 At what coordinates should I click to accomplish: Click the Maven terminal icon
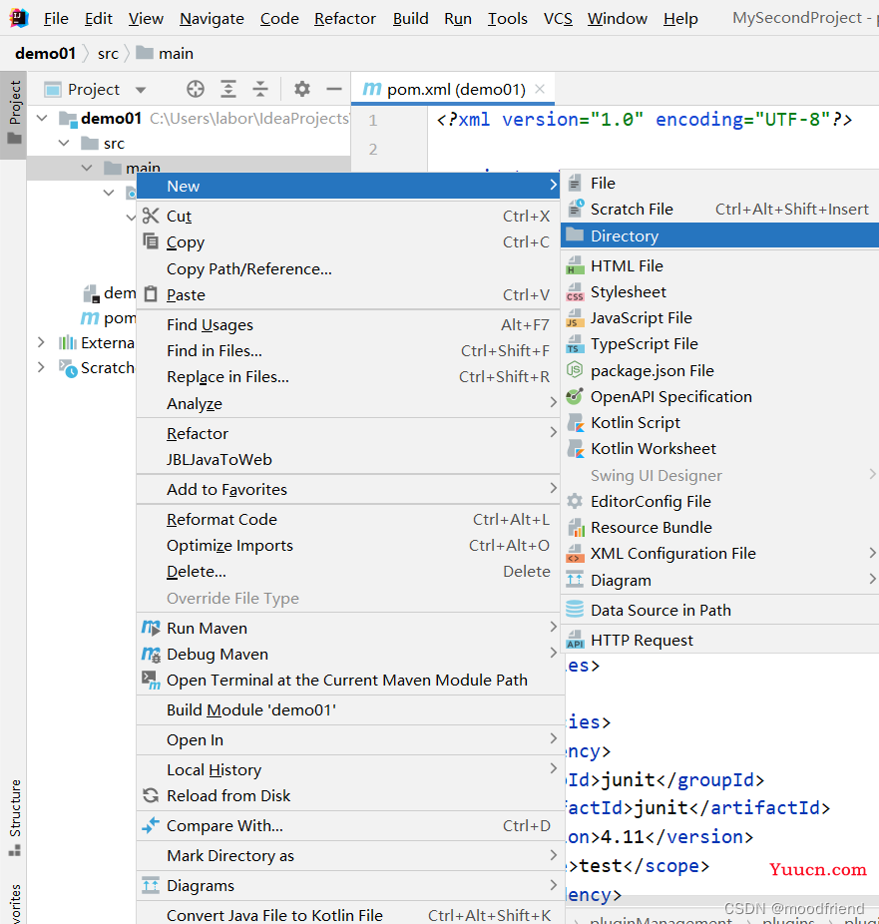pos(151,680)
